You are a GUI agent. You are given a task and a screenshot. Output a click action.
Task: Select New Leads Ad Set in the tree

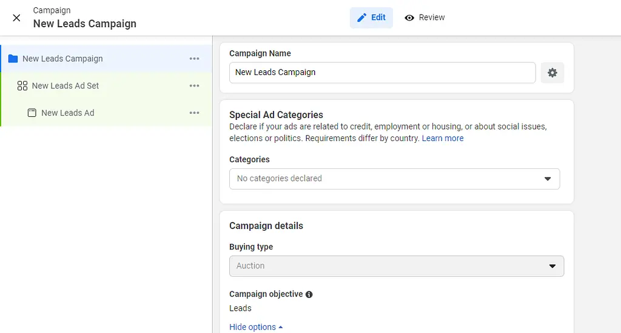(x=65, y=86)
